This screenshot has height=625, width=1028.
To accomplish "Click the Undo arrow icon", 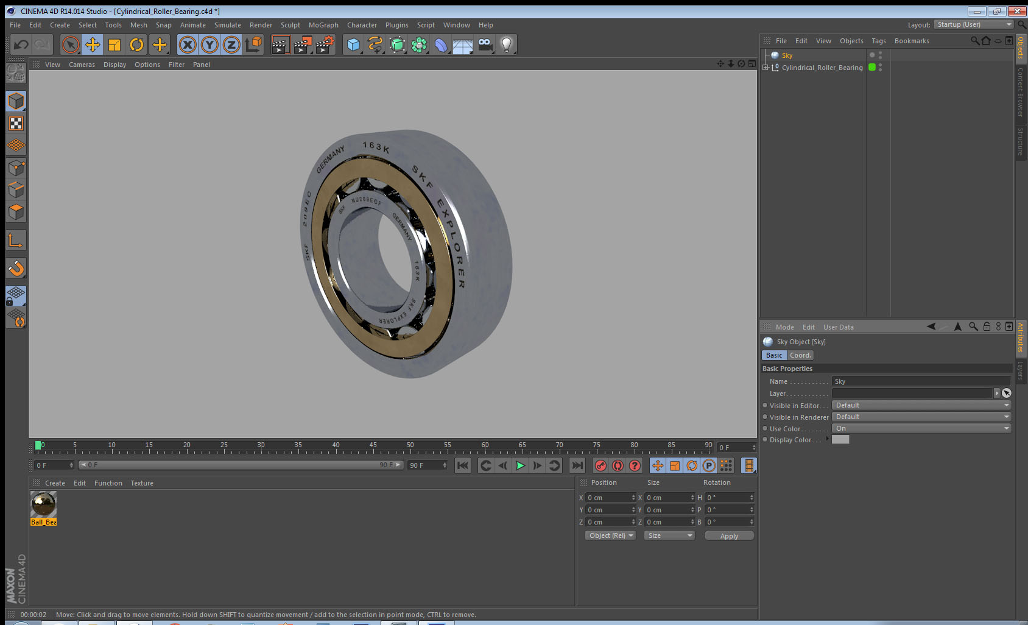I will coord(21,44).
